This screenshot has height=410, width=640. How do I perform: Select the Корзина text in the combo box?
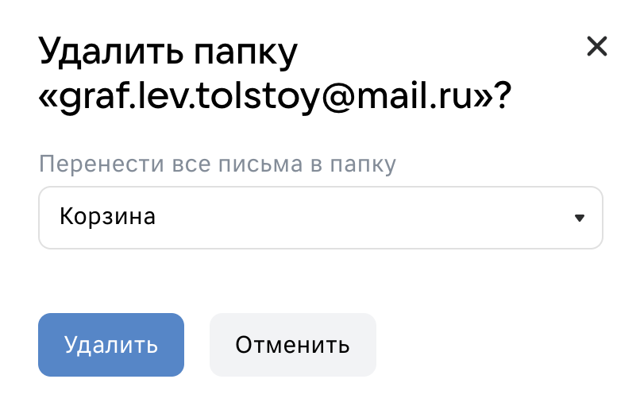tap(107, 216)
